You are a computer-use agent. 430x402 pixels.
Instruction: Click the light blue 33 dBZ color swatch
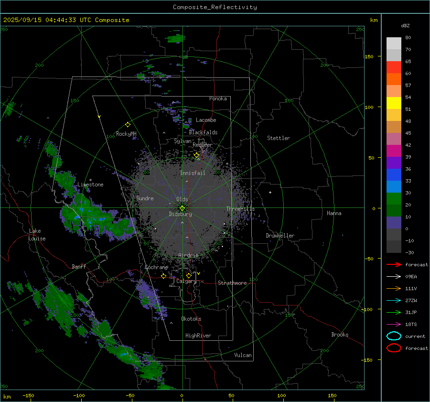pos(394,186)
